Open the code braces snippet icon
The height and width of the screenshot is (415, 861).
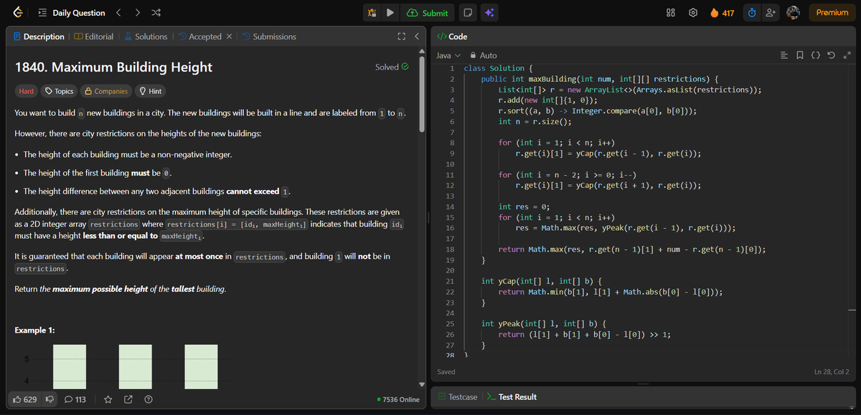[816, 55]
